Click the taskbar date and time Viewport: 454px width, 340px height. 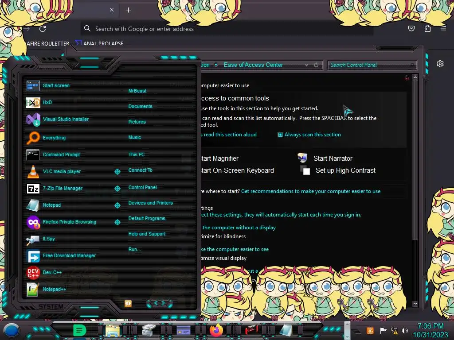point(430,330)
